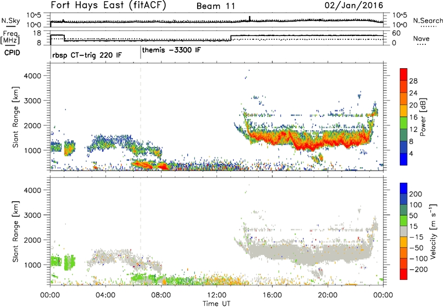The width and height of the screenshot is (443, 307).
Task: Click 'themis -3300 IF' text
Action: (172, 50)
